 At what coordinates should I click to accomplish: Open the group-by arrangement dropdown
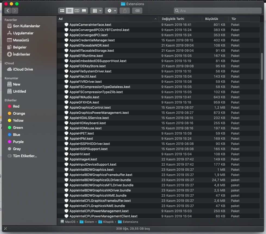click(x=96, y=11)
